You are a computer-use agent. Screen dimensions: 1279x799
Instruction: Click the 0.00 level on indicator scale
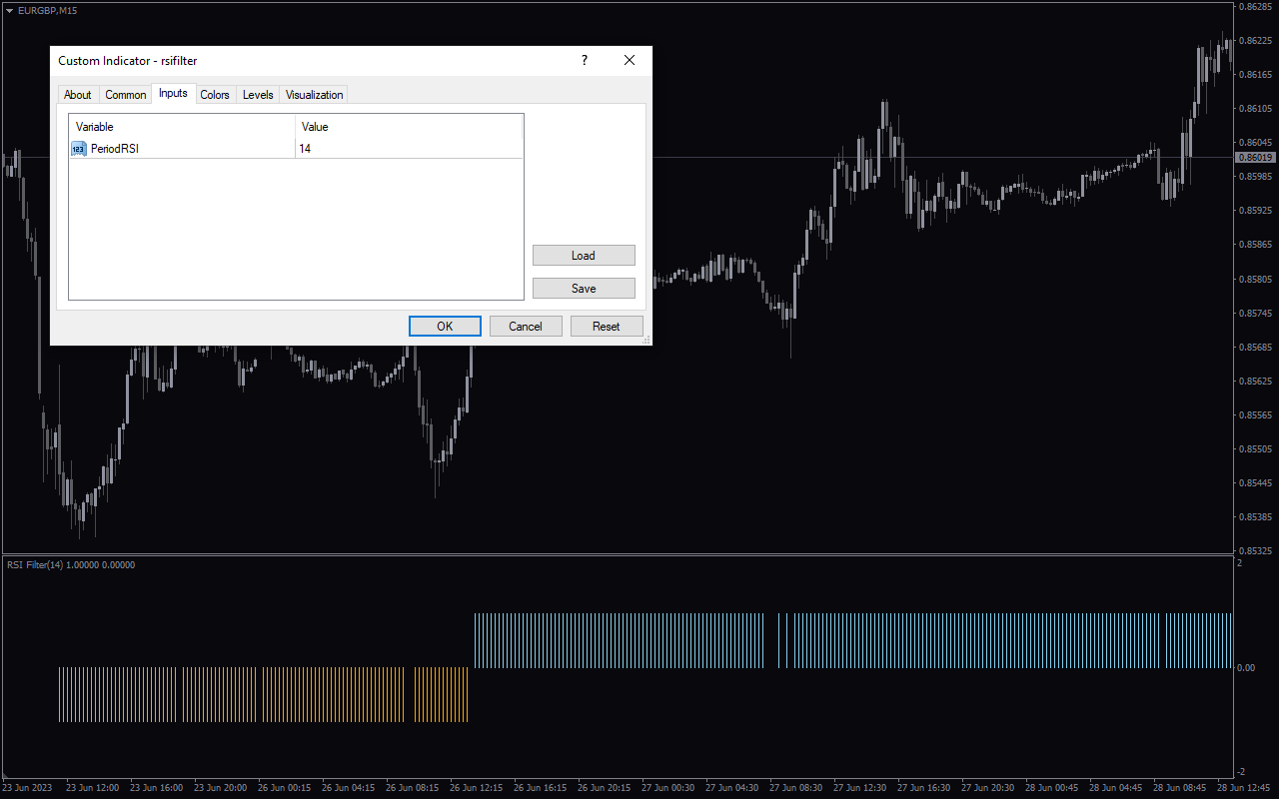(1246, 668)
